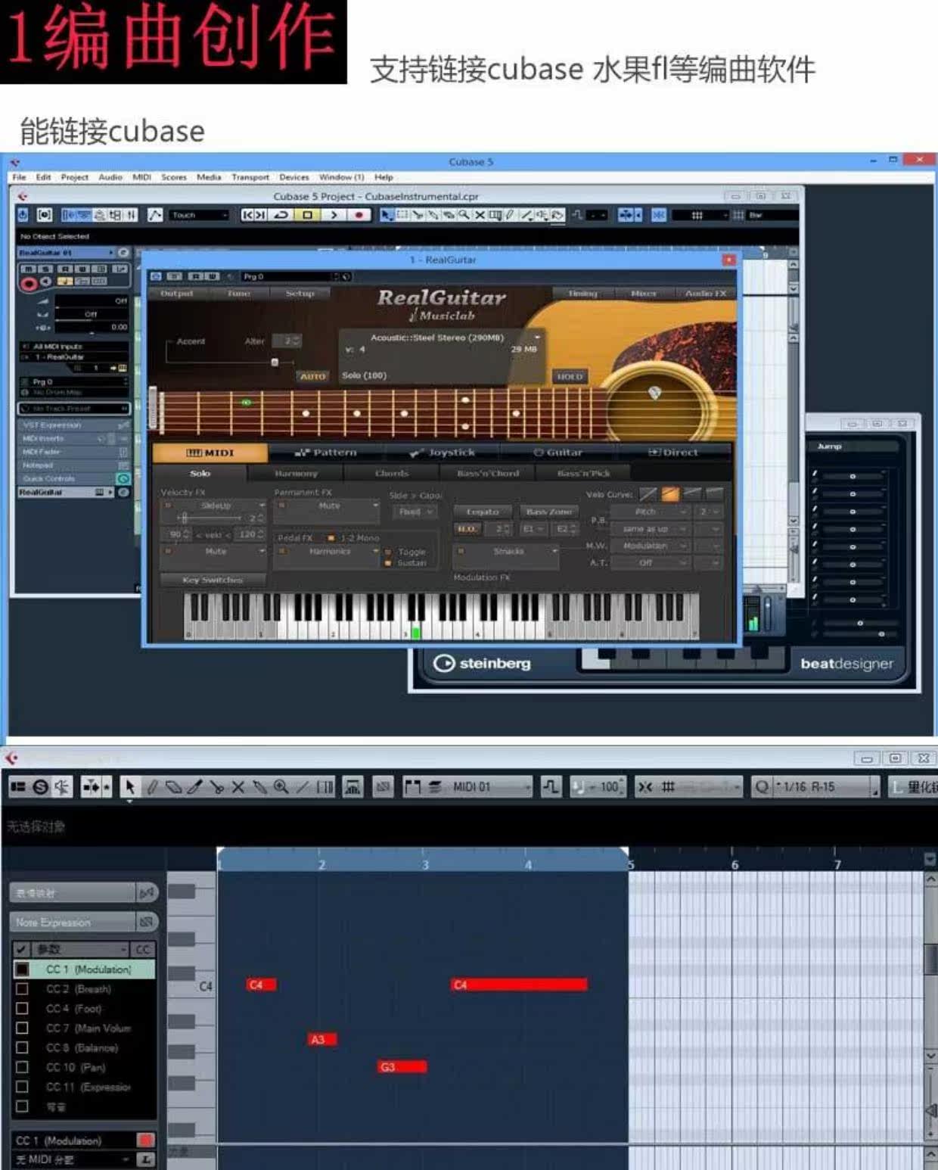
Task: Select the Harmony mode tab in RealGuitar
Action: coord(296,474)
